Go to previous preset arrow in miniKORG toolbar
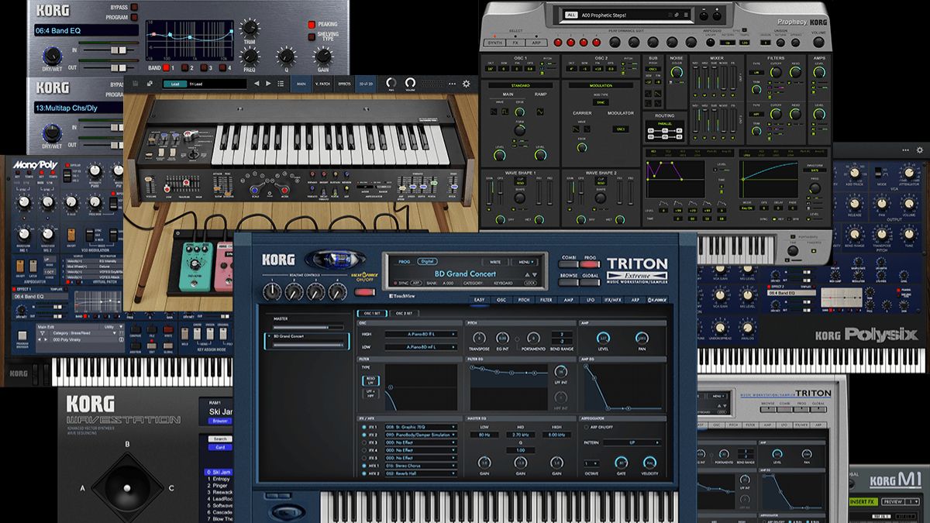Viewport: 930px width, 523px height. coord(258,84)
